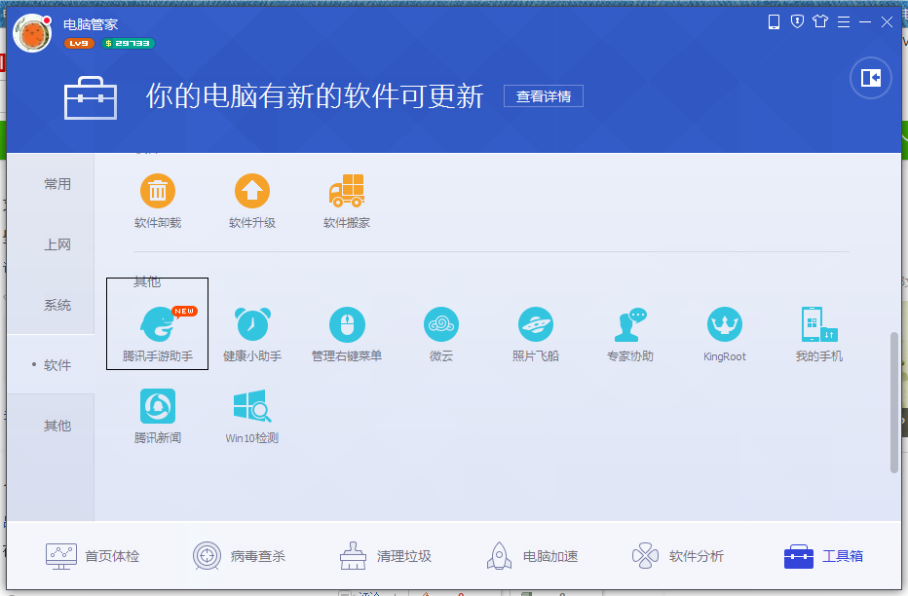The width and height of the screenshot is (908, 596).
Task: Click the shield icon in title bar
Action: point(797,22)
